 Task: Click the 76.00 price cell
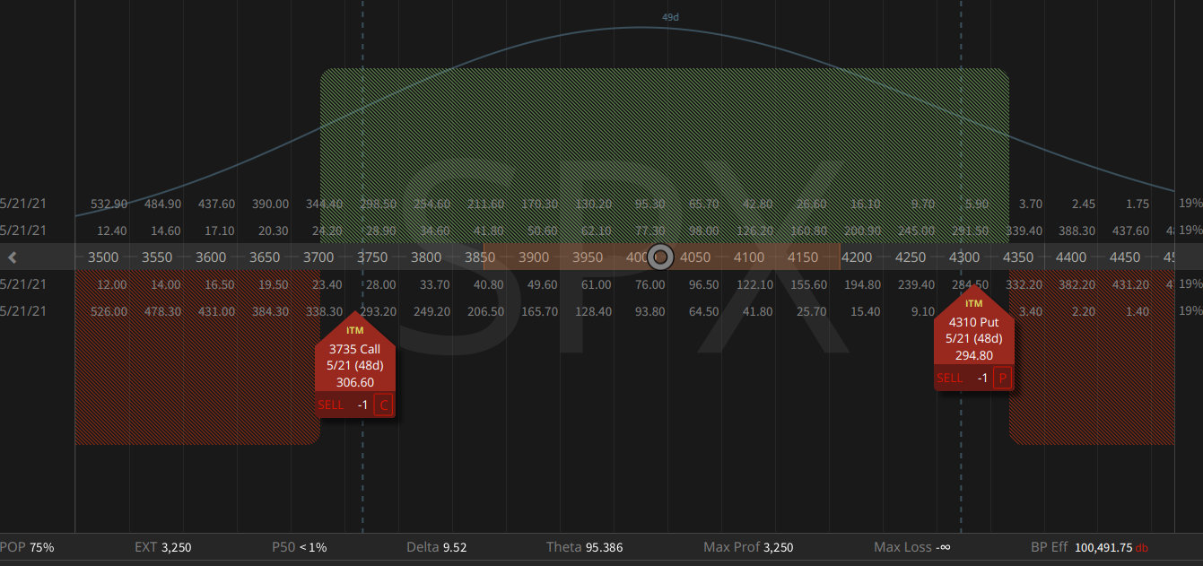[x=649, y=284]
